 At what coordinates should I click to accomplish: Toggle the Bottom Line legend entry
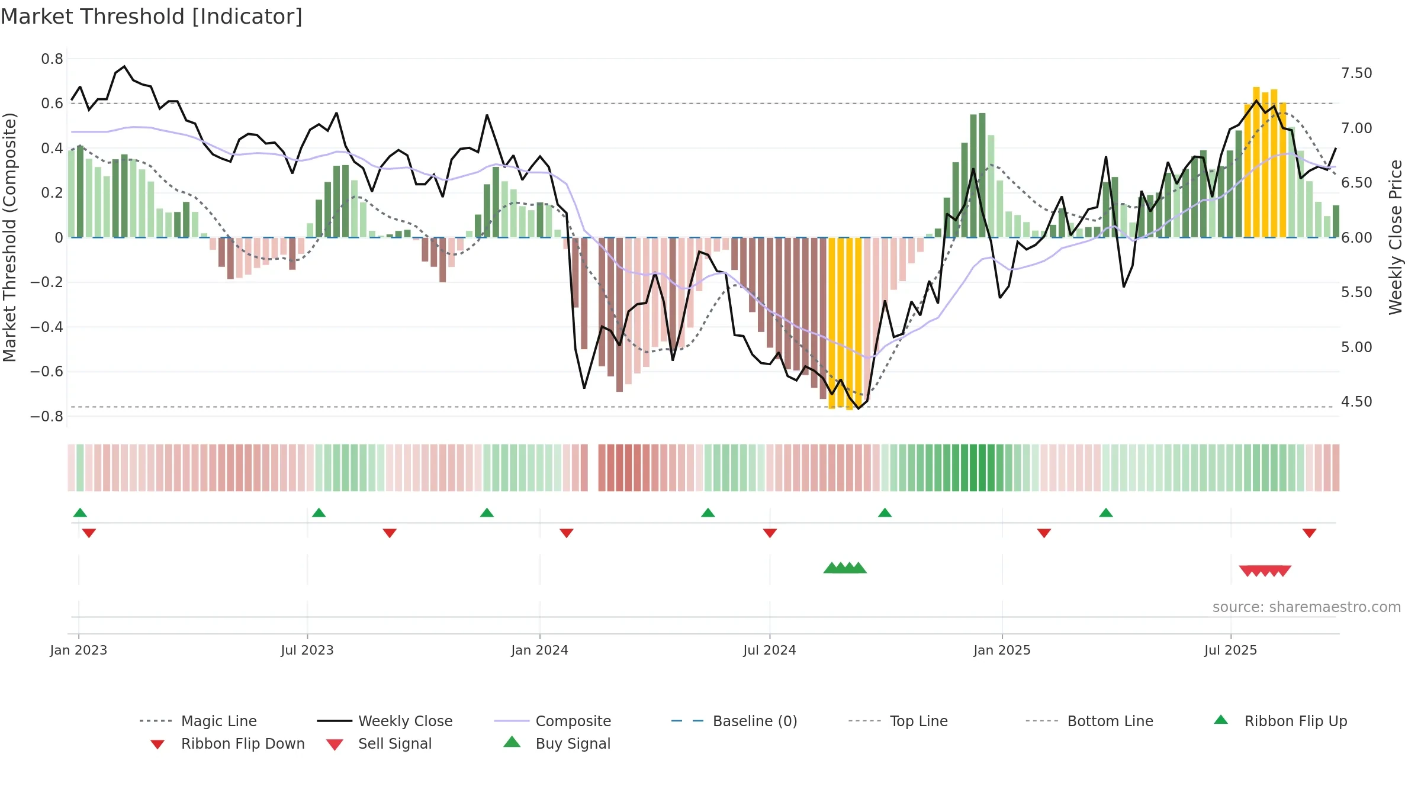tap(1089, 721)
